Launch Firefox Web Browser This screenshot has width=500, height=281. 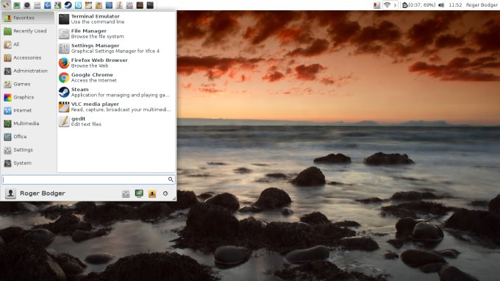click(x=116, y=63)
